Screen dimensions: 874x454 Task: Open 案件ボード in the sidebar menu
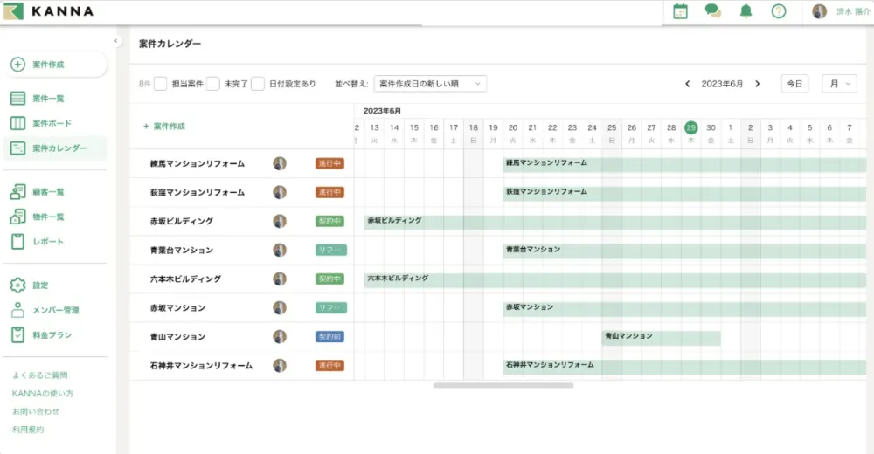[52, 123]
